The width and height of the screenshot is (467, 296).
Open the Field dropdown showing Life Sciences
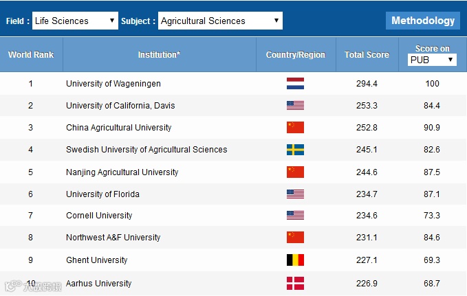coord(75,21)
